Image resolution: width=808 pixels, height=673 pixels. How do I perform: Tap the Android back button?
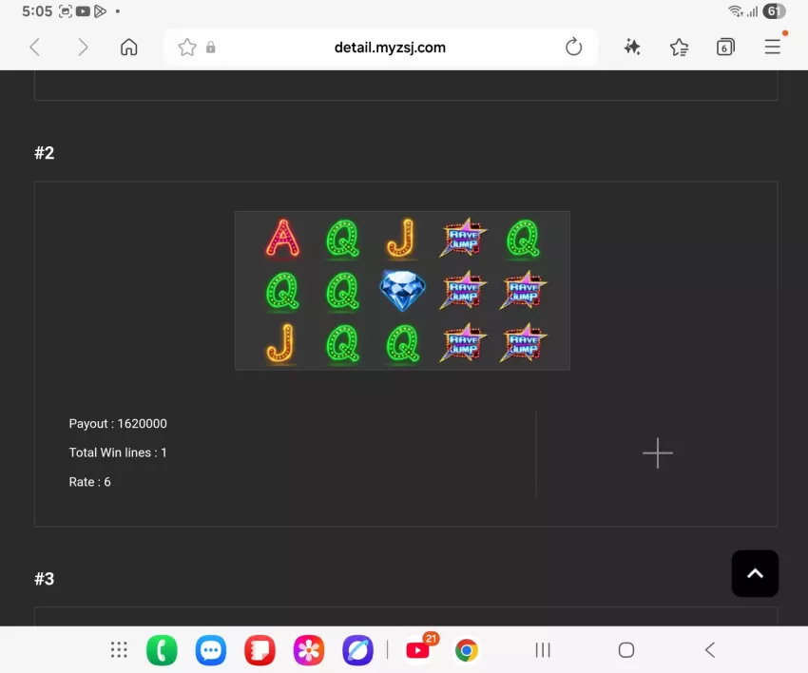pyautogui.click(x=710, y=650)
